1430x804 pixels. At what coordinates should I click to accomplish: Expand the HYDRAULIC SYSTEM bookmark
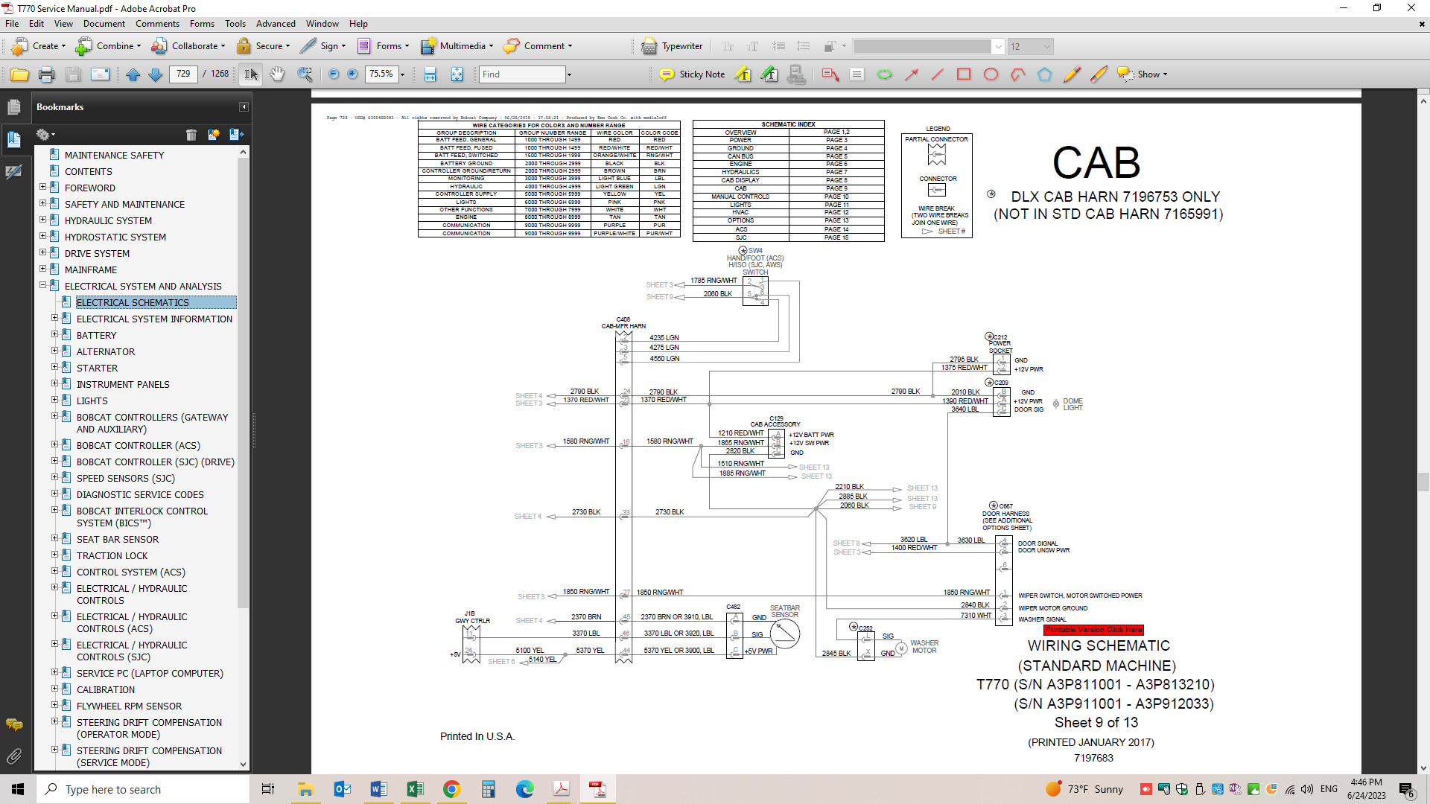coord(42,220)
